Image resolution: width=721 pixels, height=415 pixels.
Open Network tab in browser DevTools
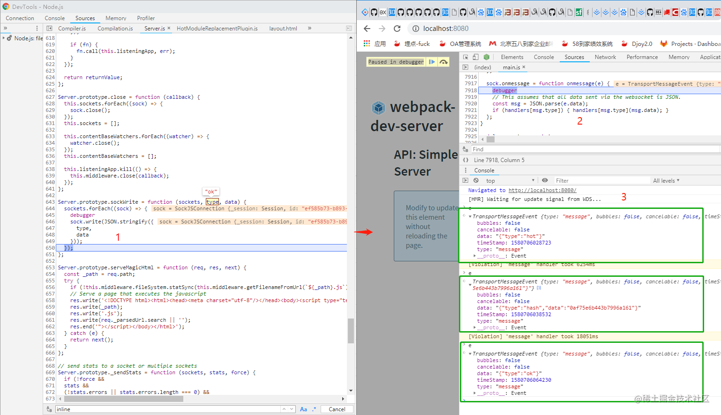click(605, 57)
